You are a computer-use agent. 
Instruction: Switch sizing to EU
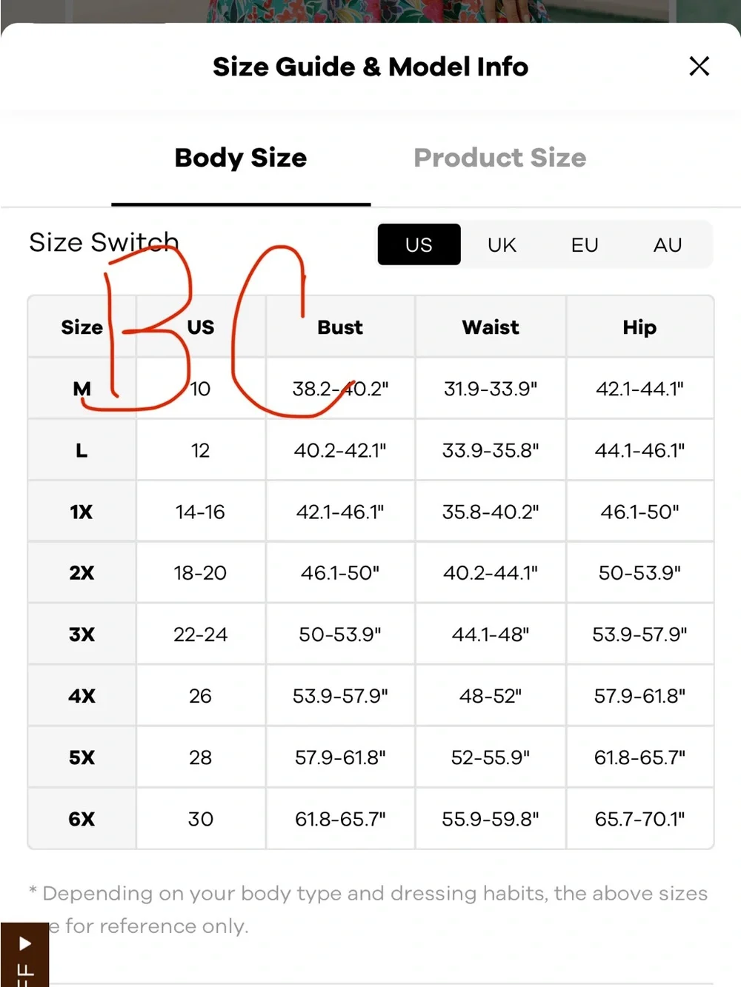pyautogui.click(x=585, y=244)
